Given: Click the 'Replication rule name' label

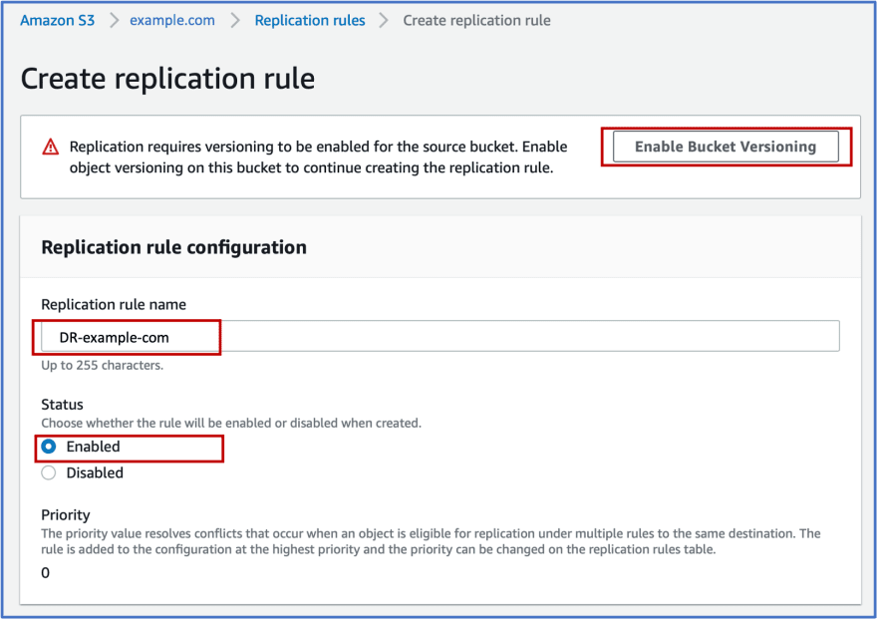Looking at the screenshot, I should coord(114,305).
